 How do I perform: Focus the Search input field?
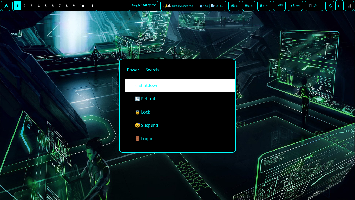tap(188, 70)
